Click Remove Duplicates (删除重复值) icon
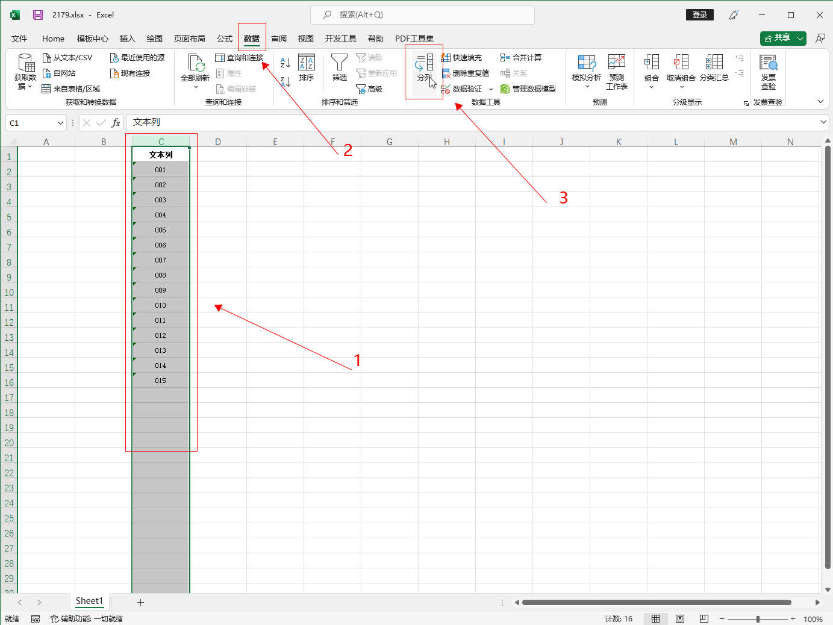Screen dimensions: 833x625 446,73
